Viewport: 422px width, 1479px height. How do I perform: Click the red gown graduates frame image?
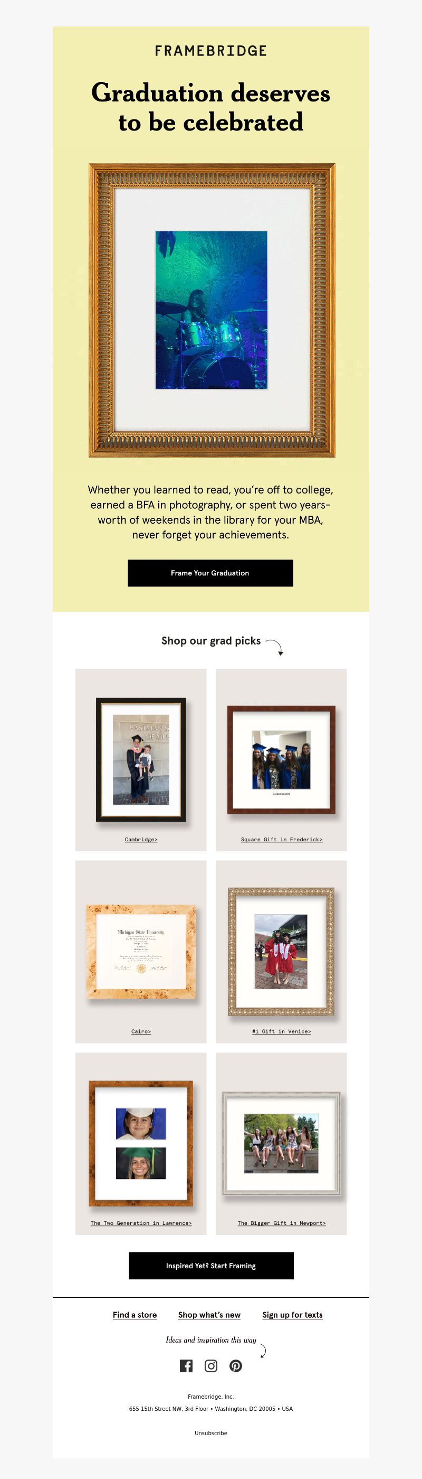pyautogui.click(x=281, y=951)
